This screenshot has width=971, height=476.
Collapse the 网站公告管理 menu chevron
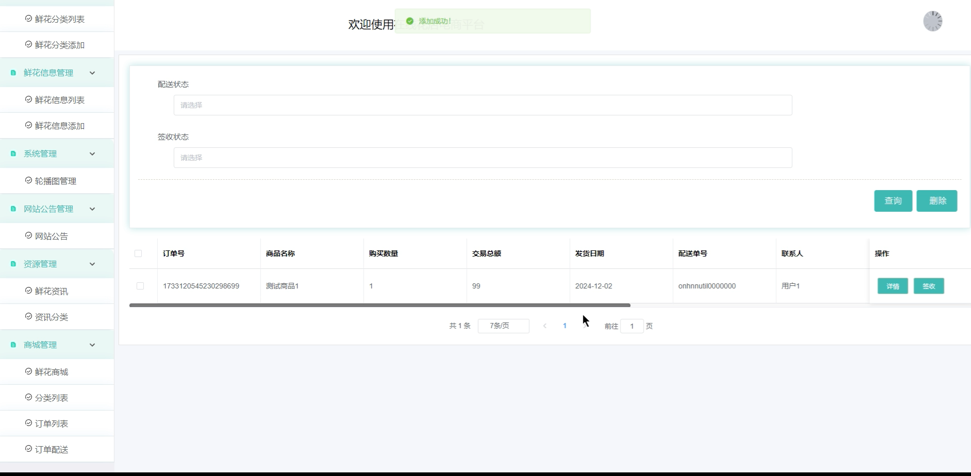92,209
